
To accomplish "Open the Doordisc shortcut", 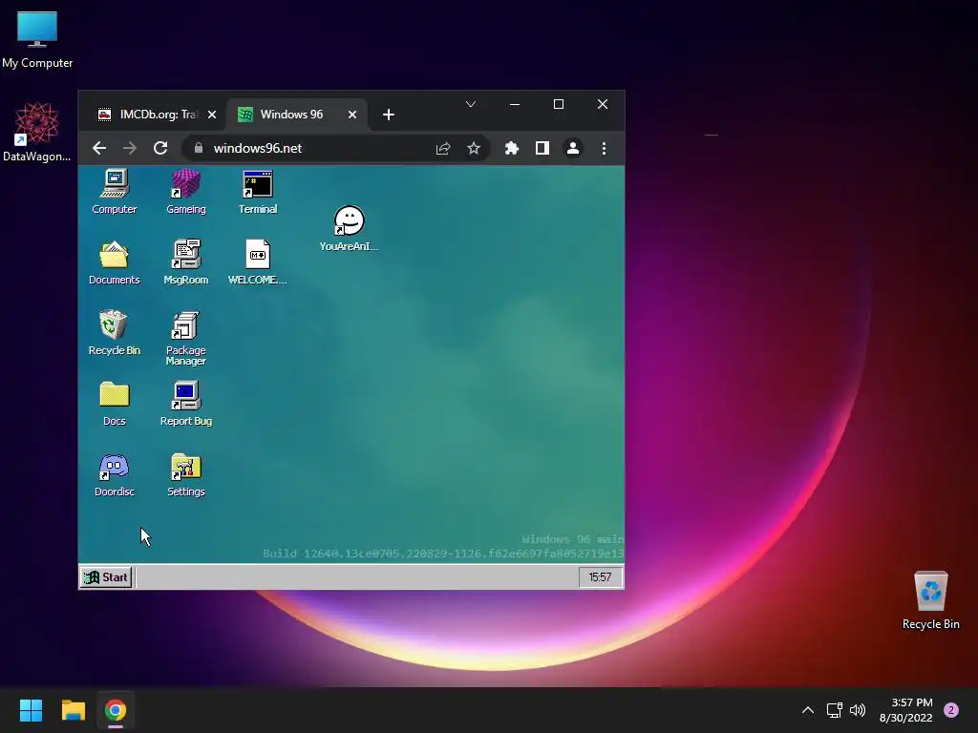I will point(115,474).
